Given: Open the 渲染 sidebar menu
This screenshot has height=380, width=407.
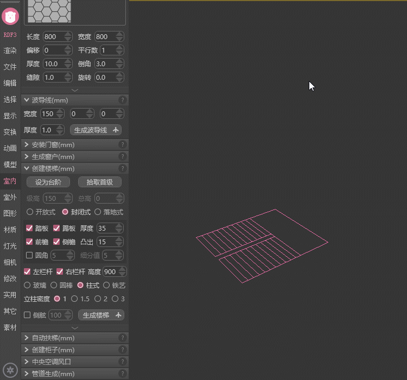Looking at the screenshot, I should point(10,50).
